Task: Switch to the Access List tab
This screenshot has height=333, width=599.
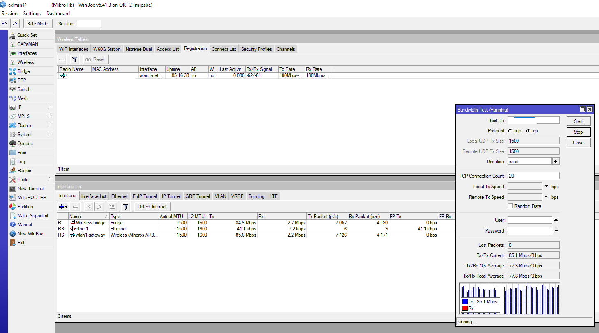Action: pos(168,49)
